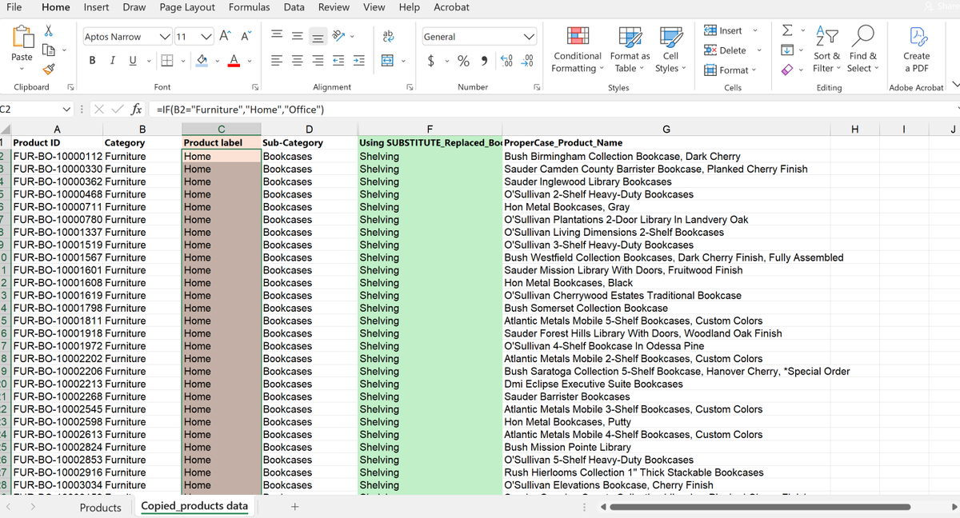Click the Orientation text angle icon

tap(338, 37)
